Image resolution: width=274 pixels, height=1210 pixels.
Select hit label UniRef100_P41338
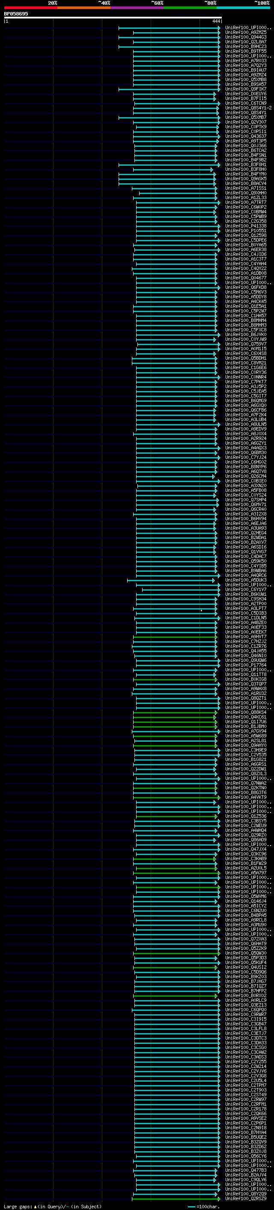coord(246,226)
